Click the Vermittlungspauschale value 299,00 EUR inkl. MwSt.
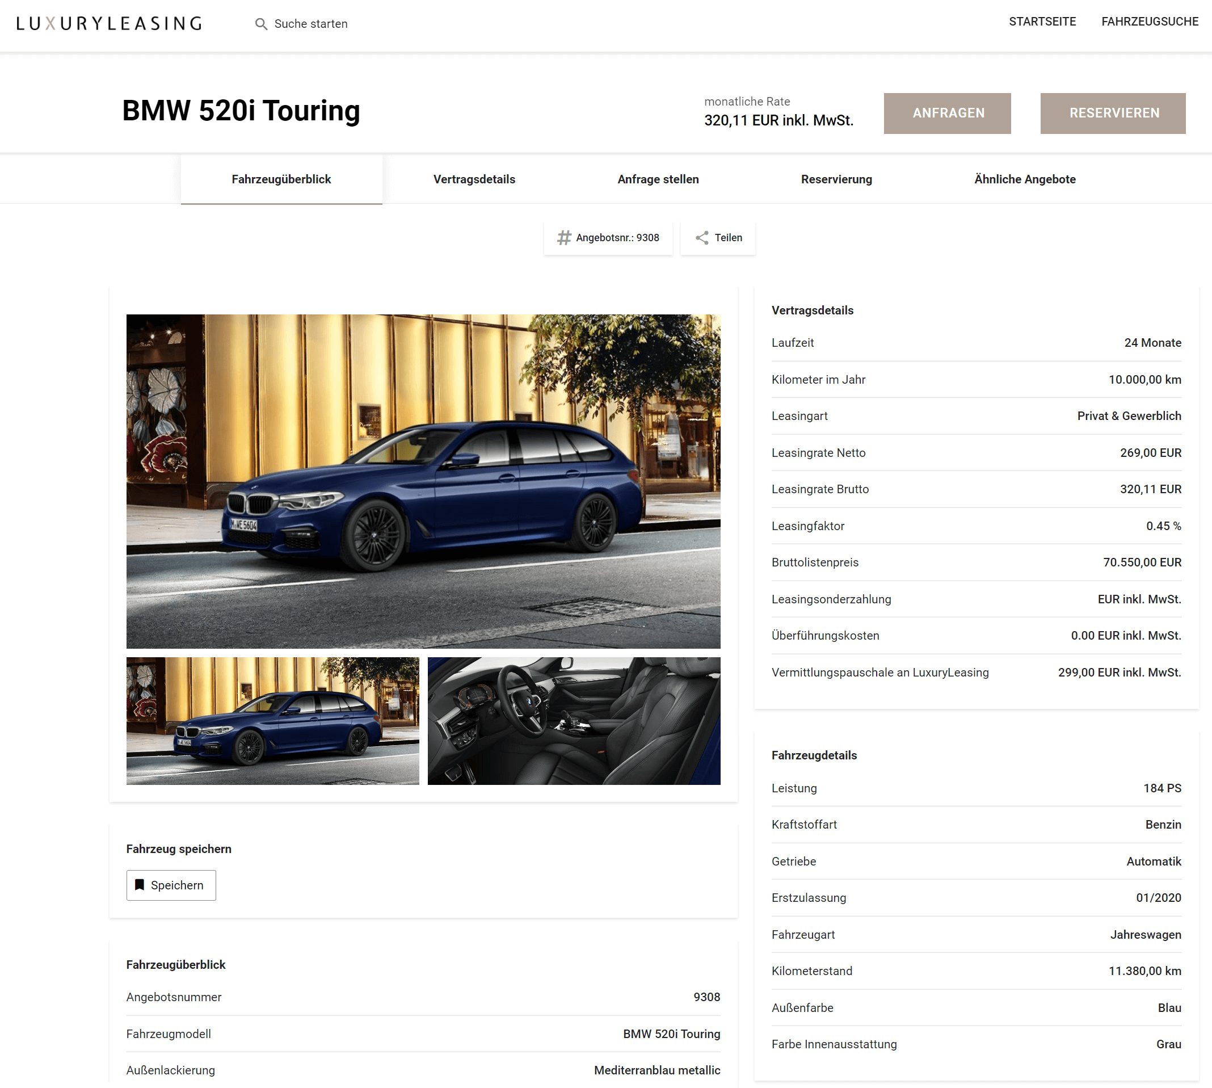 point(1120,673)
